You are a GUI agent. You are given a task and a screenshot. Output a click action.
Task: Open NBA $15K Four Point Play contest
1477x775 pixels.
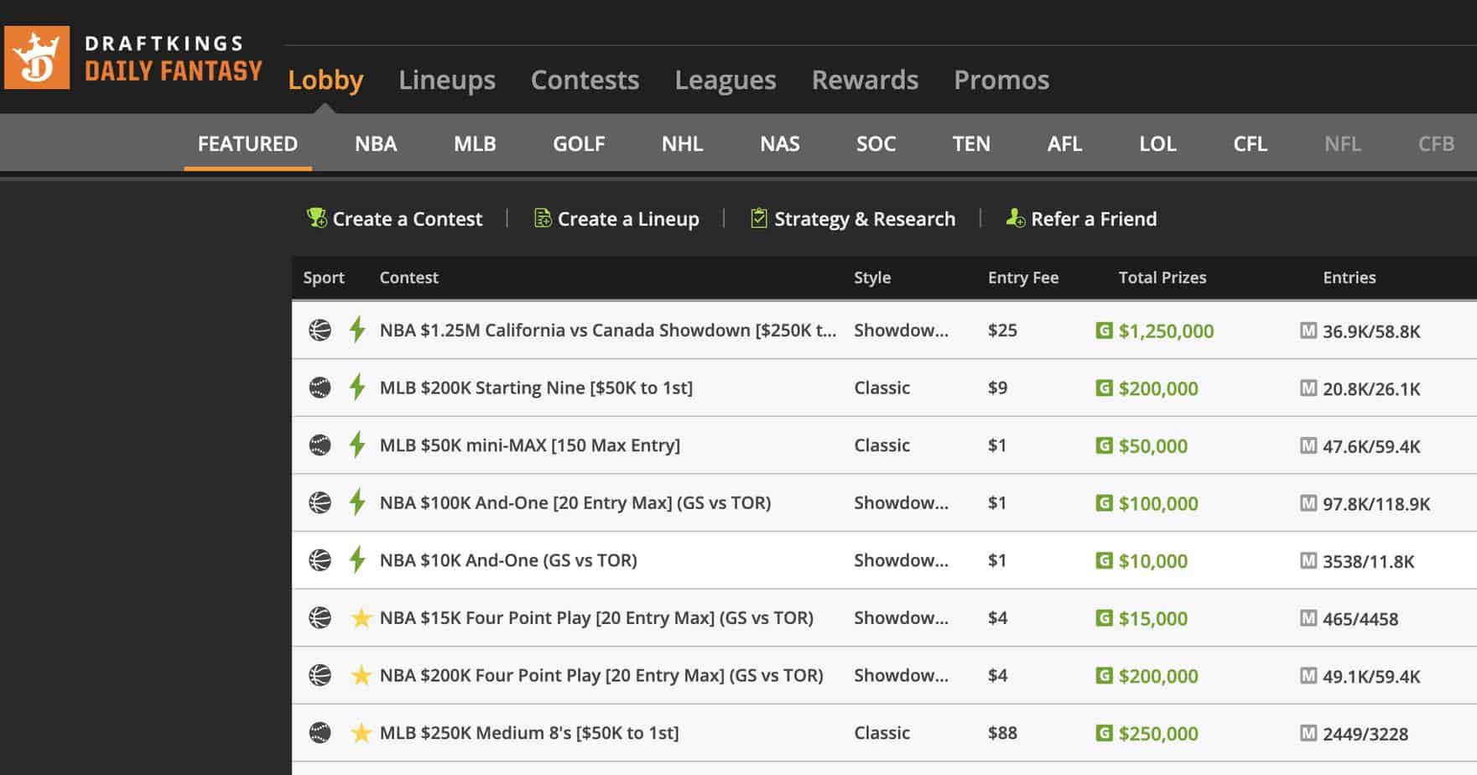click(596, 618)
